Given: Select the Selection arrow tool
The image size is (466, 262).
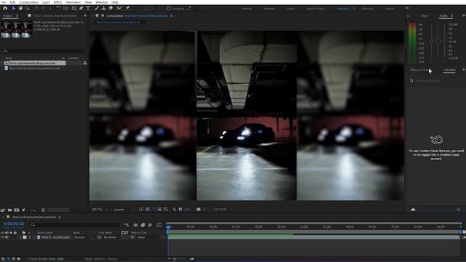Looking at the screenshot, I should click(x=14, y=8).
